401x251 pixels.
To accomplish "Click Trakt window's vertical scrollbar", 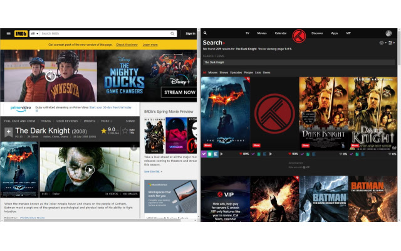I will tap(399, 47).
